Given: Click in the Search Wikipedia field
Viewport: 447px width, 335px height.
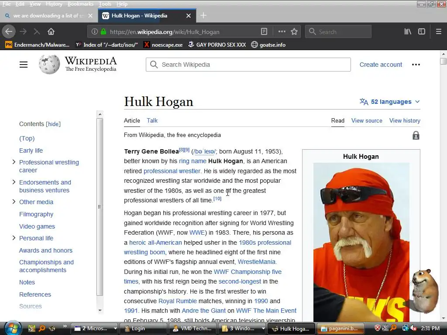Looking at the screenshot, I should pyautogui.click(x=248, y=65).
